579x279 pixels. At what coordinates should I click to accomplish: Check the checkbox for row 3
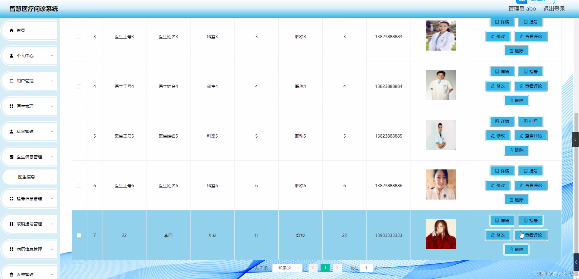tap(79, 37)
